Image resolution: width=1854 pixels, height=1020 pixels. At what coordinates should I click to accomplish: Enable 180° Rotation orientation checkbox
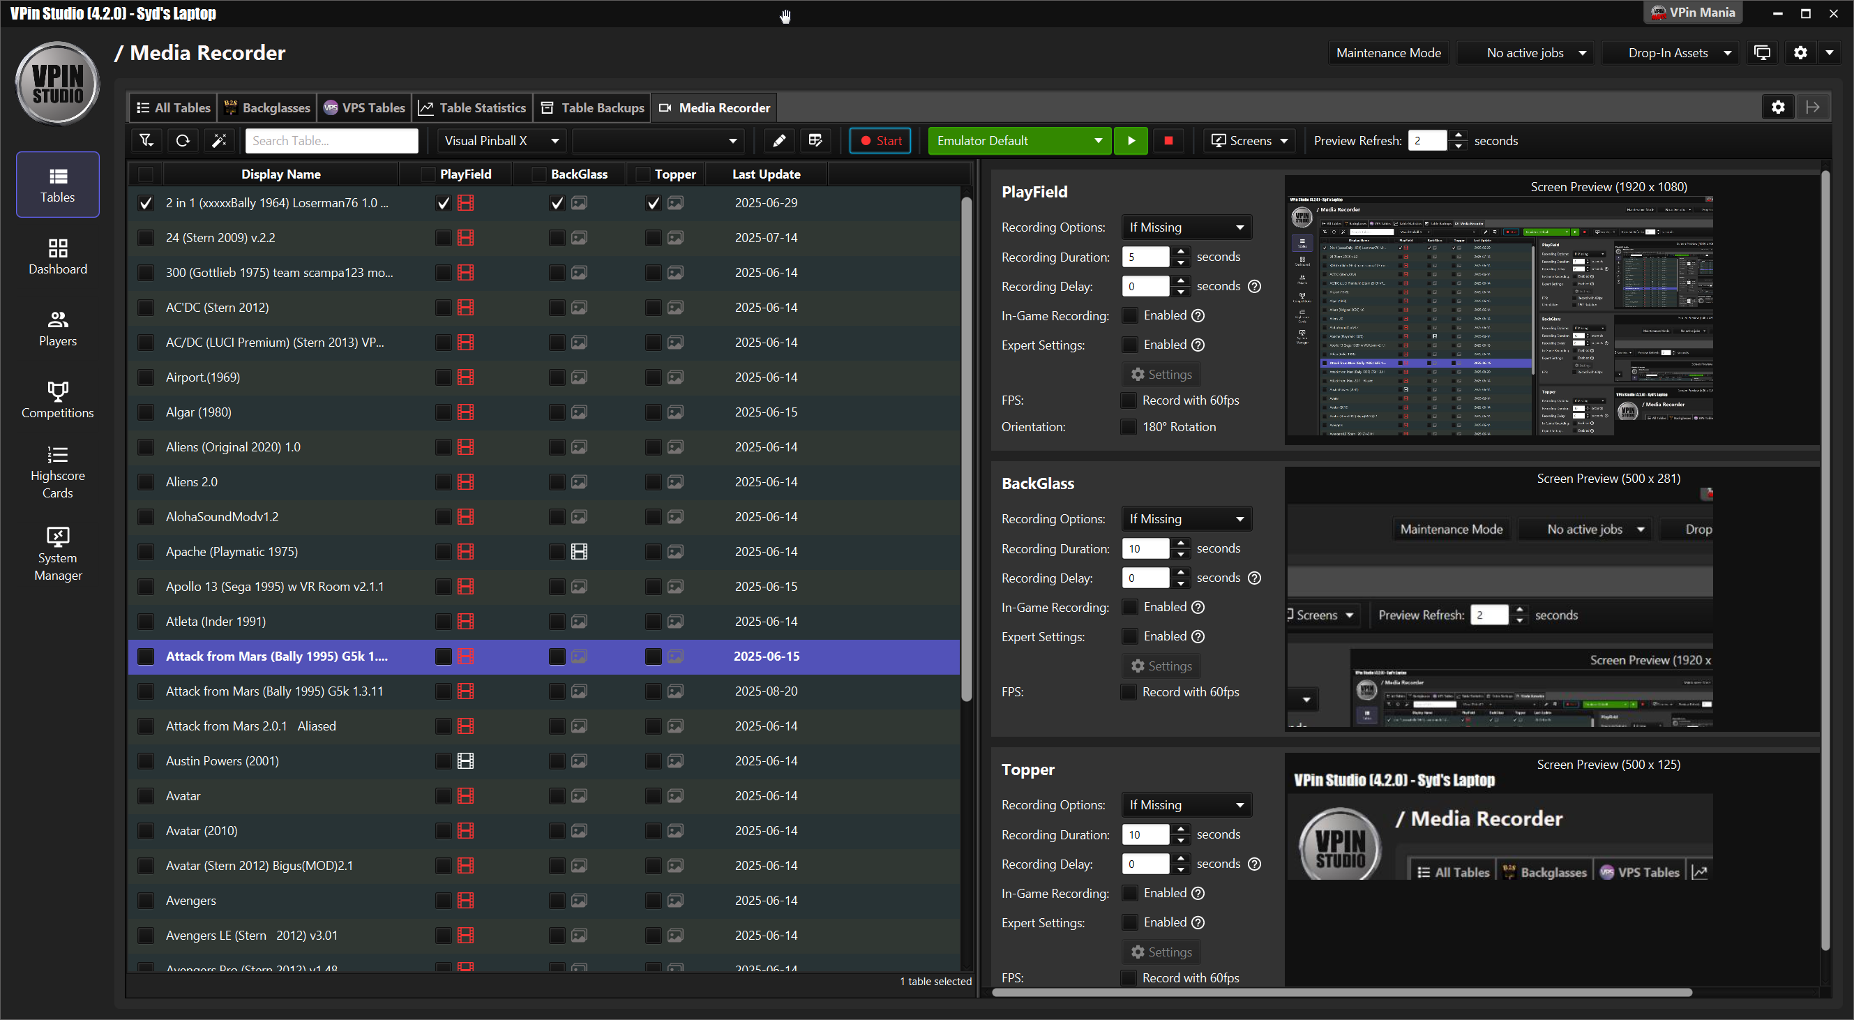(x=1129, y=427)
